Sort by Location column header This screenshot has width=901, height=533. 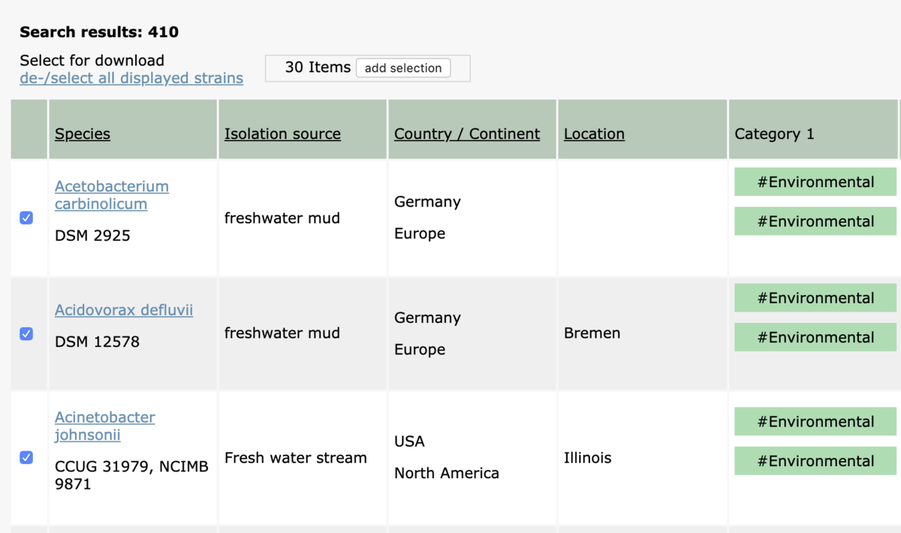tap(594, 134)
